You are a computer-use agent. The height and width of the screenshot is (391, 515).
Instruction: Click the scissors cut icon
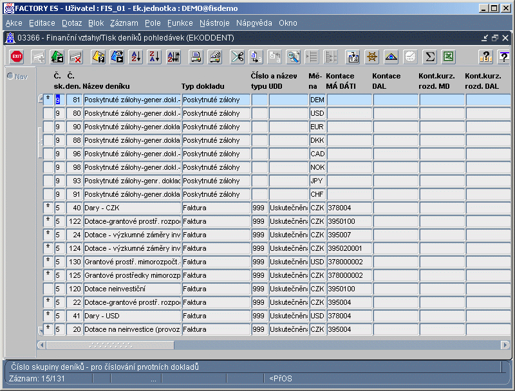[x=237, y=57]
